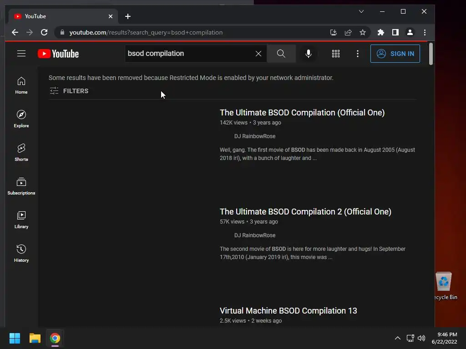This screenshot has height=349, width=466.
Task: Open The Ultimate BSOD Compilation (Official One)
Action: (302, 113)
